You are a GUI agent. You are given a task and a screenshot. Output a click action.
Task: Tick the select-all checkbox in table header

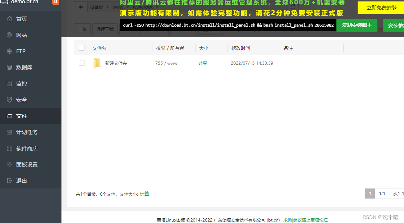click(82, 48)
